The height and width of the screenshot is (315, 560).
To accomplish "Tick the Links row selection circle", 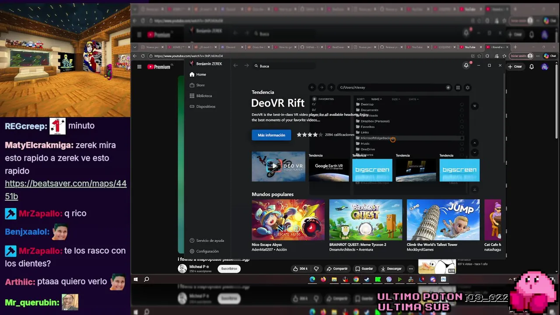I will [462, 132].
